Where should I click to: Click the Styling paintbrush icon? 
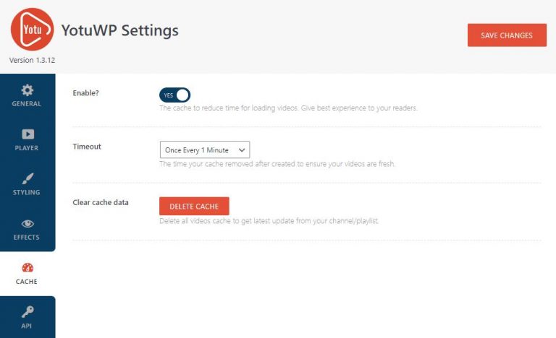coord(27,178)
